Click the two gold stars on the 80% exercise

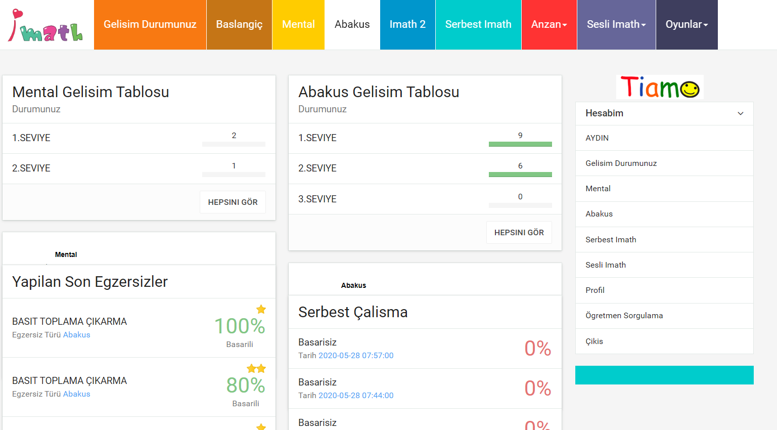click(x=256, y=368)
